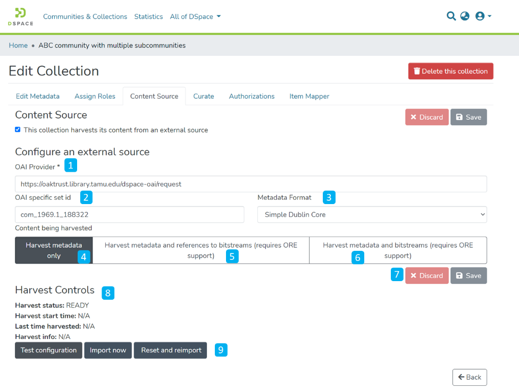This screenshot has height=389, width=519.
Task: Open the Metadata Format dropdown
Action: point(372,215)
